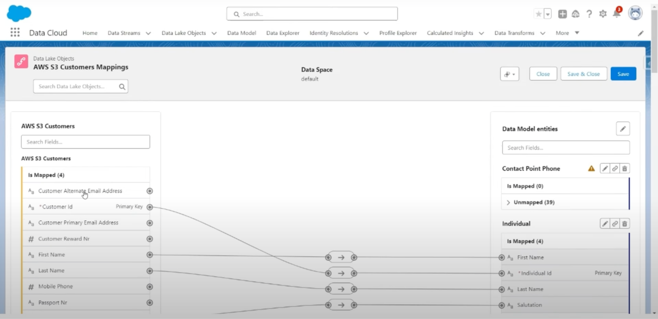The height and width of the screenshot is (319, 658).
Task: Click the Data Lake Objects mapping icon
Action: (21, 62)
